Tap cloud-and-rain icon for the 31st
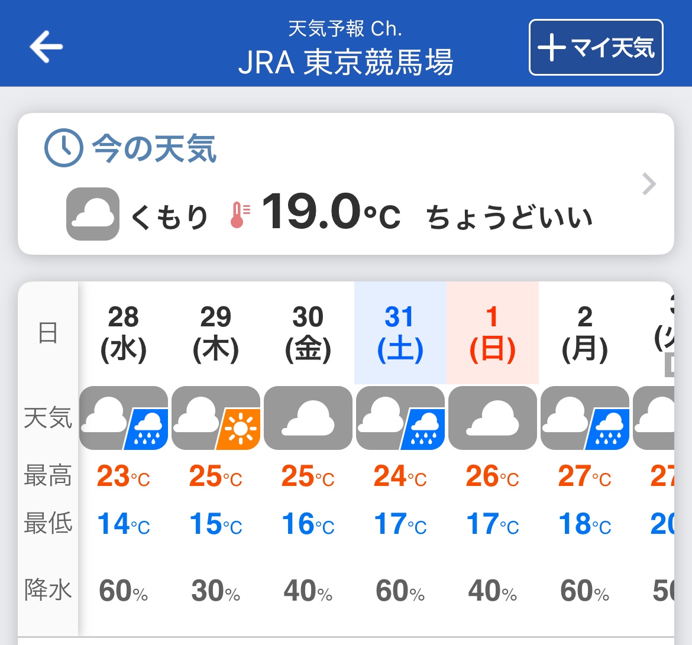Image resolution: width=692 pixels, height=645 pixels. [400, 418]
